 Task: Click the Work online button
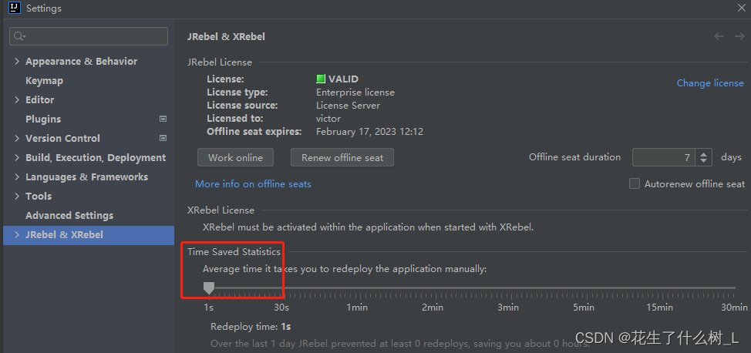[x=235, y=157]
